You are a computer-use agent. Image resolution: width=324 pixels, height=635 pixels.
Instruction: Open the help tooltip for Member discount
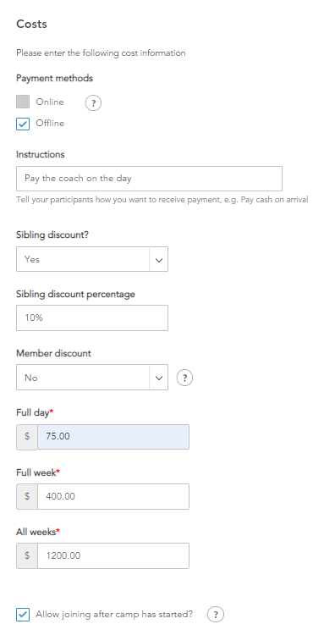[185, 378]
